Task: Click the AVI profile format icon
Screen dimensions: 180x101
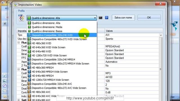Action: pos(21,18)
